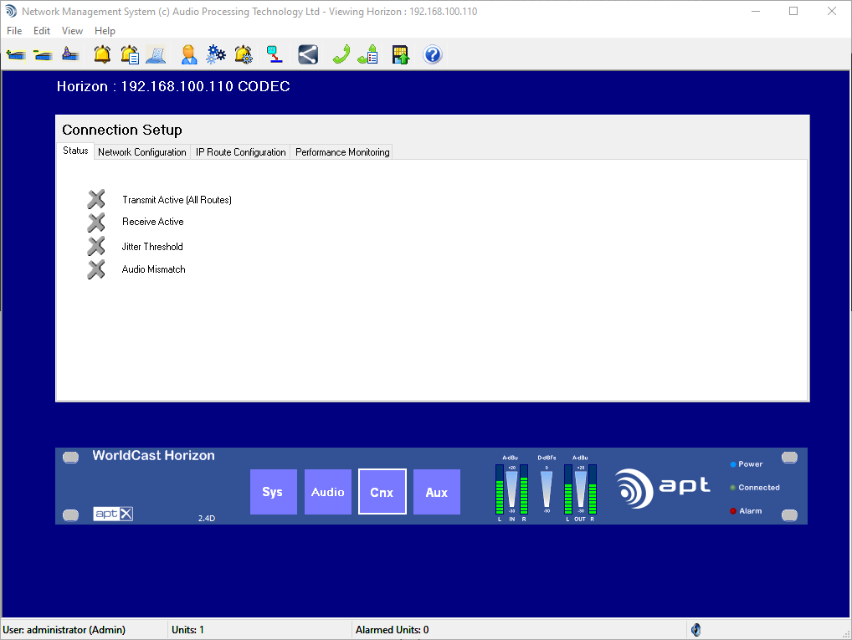Image resolution: width=852 pixels, height=640 pixels.
Task: Click the Power LED indicator
Action: (733, 464)
